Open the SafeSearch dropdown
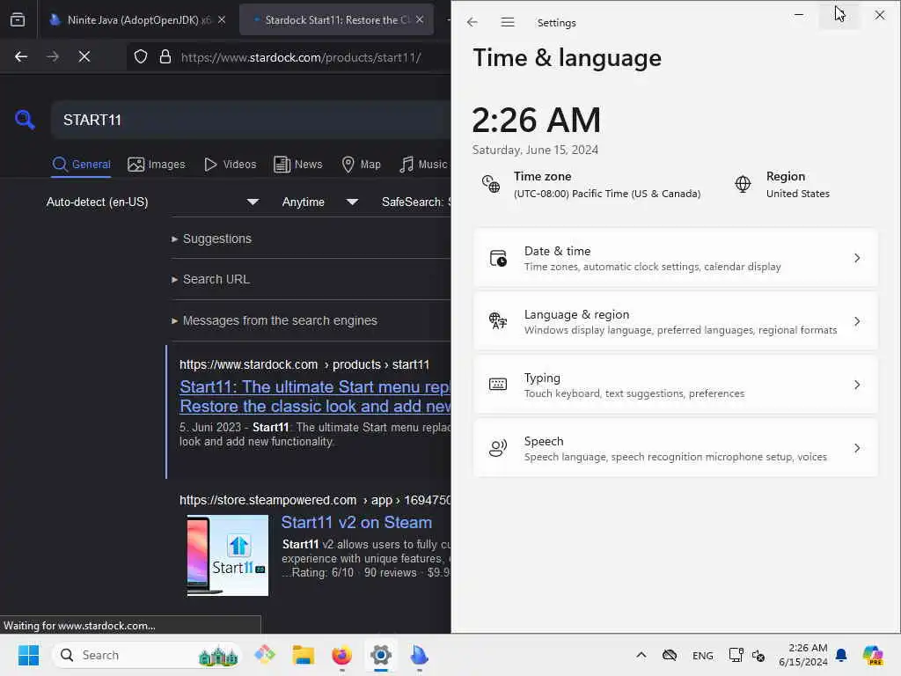Image resolution: width=901 pixels, height=676 pixels. (x=416, y=202)
